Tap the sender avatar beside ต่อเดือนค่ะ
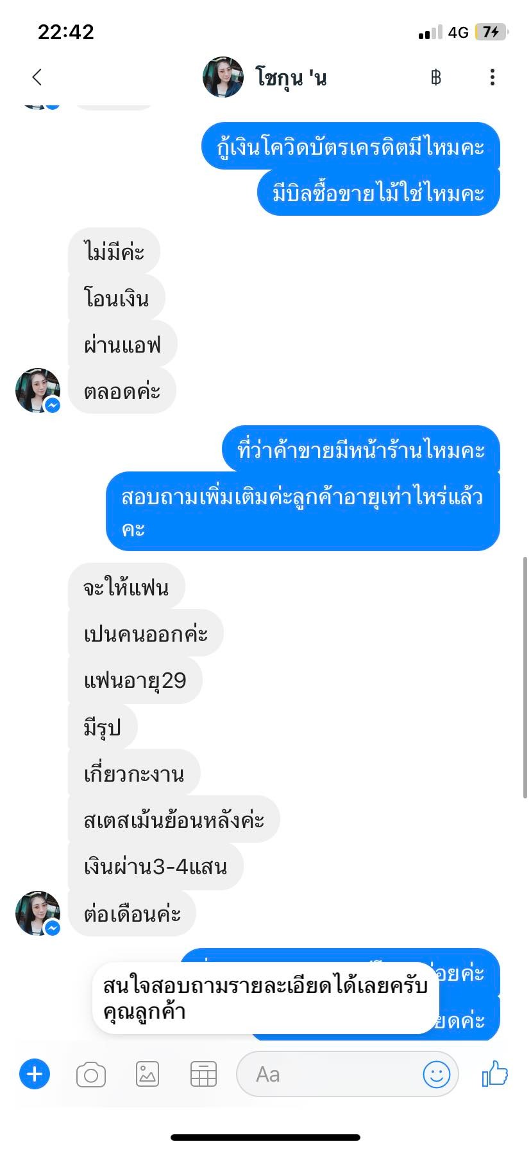The height and width of the screenshot is (1151, 531). (38, 913)
